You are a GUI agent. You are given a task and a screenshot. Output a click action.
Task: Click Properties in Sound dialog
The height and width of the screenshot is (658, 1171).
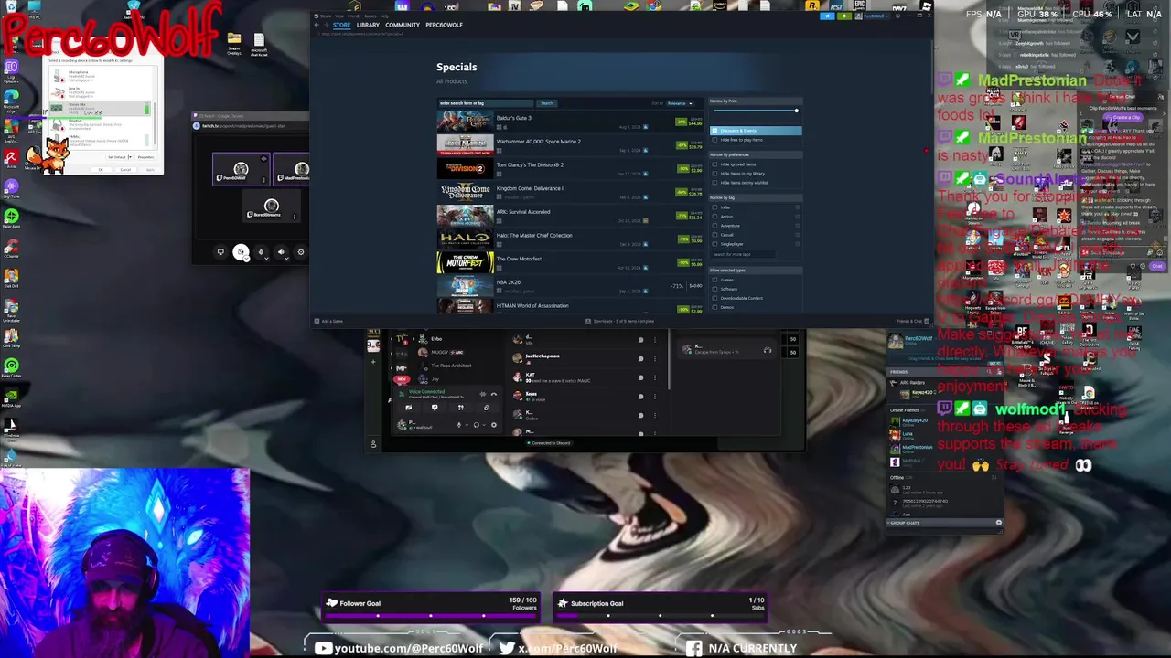click(145, 157)
